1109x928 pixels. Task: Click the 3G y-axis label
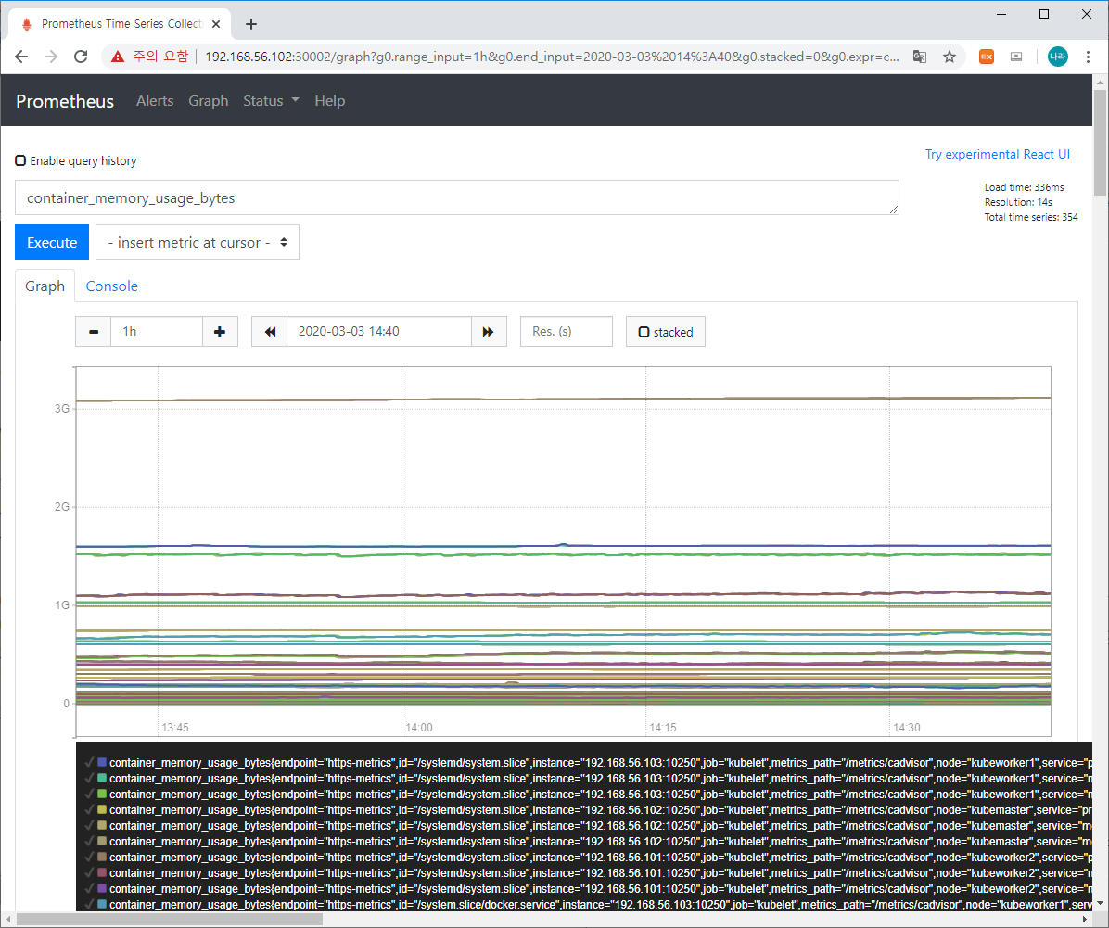tap(62, 408)
